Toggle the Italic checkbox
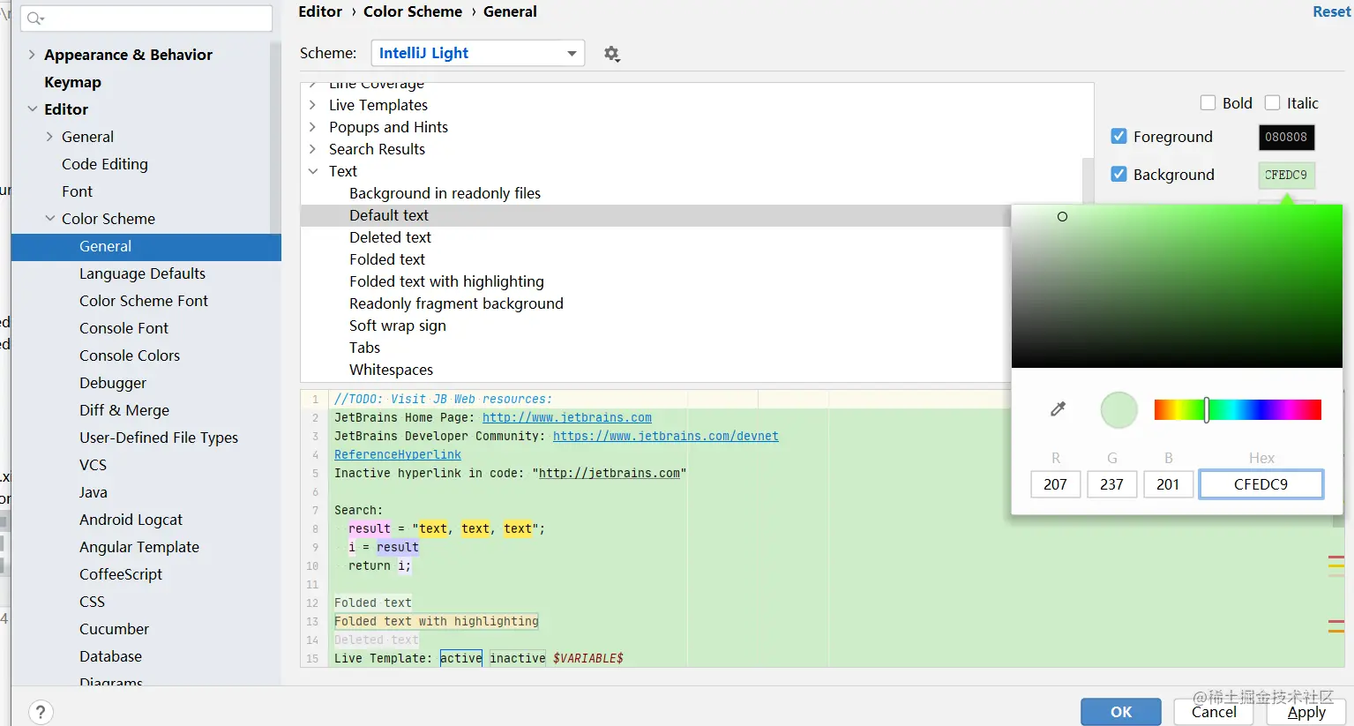The image size is (1354, 726). click(x=1272, y=103)
